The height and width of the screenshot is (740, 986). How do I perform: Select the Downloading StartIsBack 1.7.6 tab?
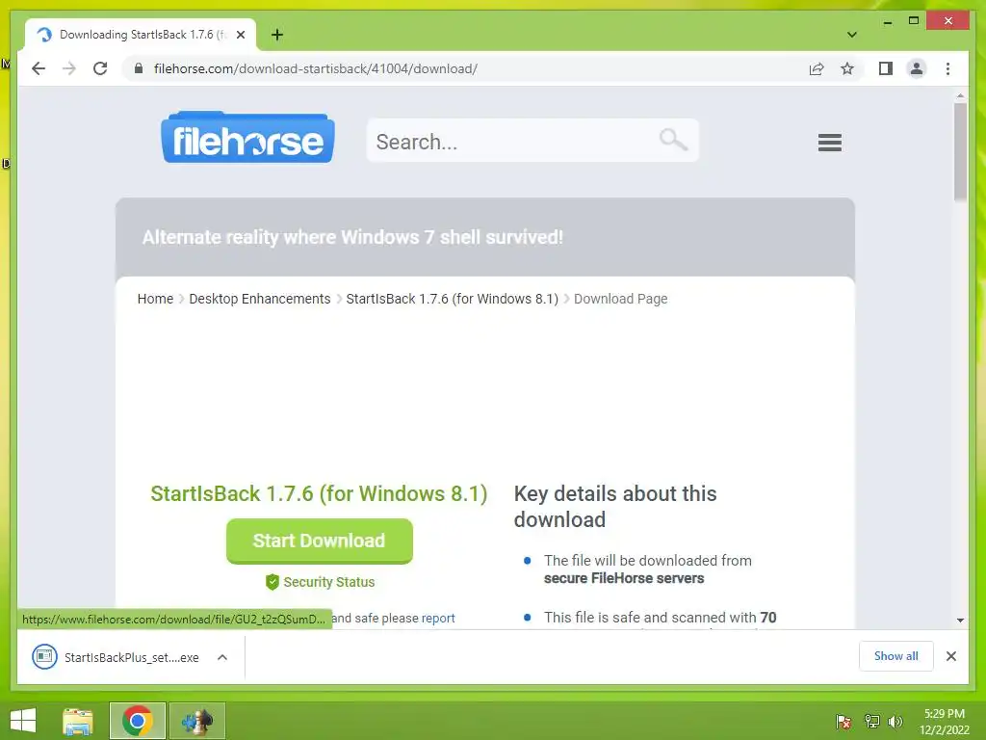[141, 35]
